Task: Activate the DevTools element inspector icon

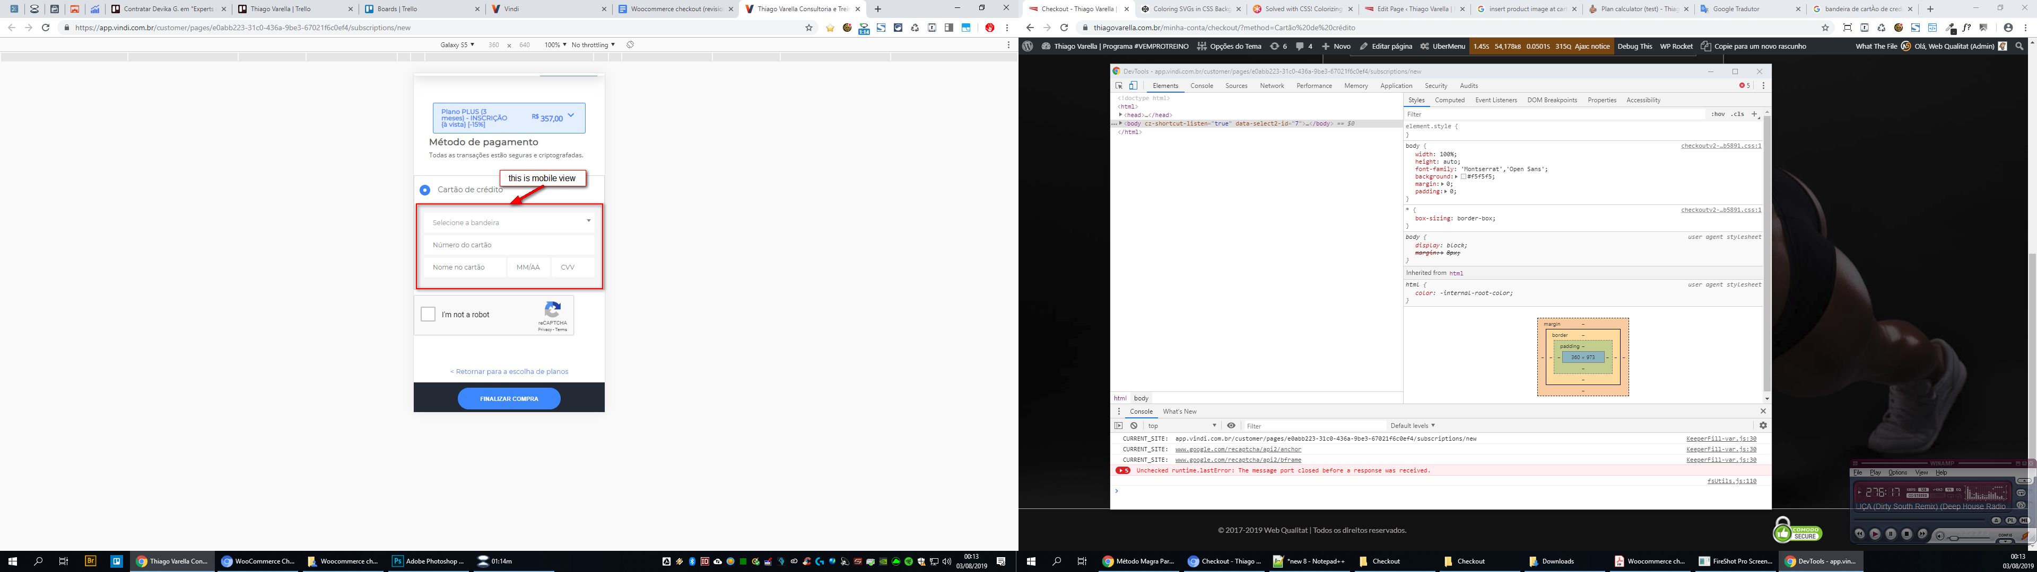Action: click(x=1119, y=86)
